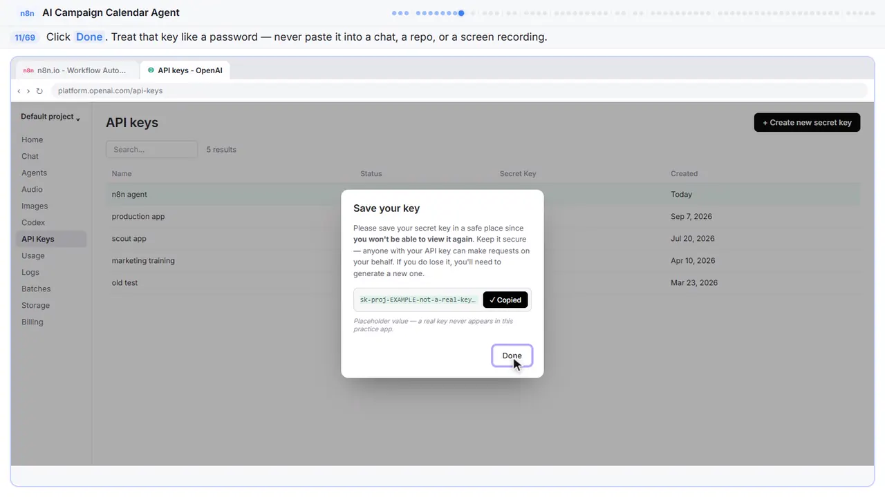Click Create new secret key button
The image size is (885, 497).
click(807, 122)
